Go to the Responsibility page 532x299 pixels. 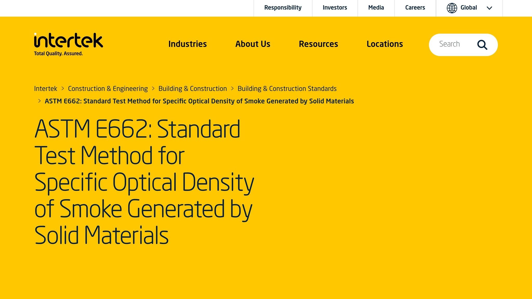pos(283,8)
